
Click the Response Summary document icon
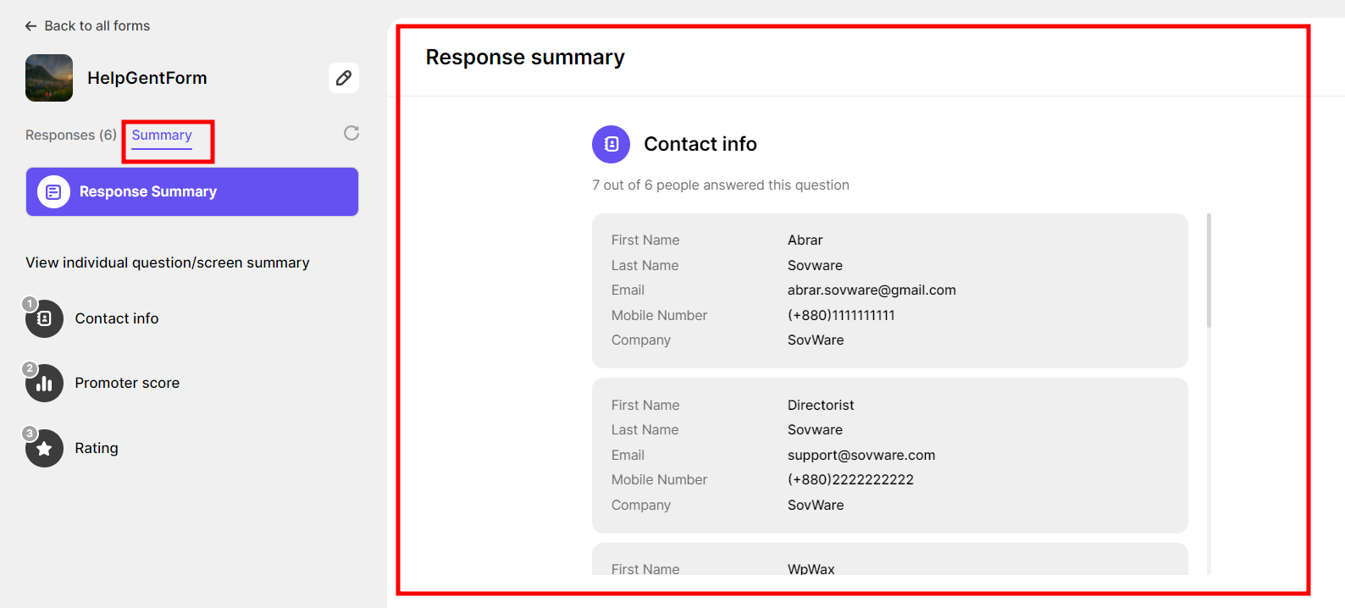[x=53, y=192]
